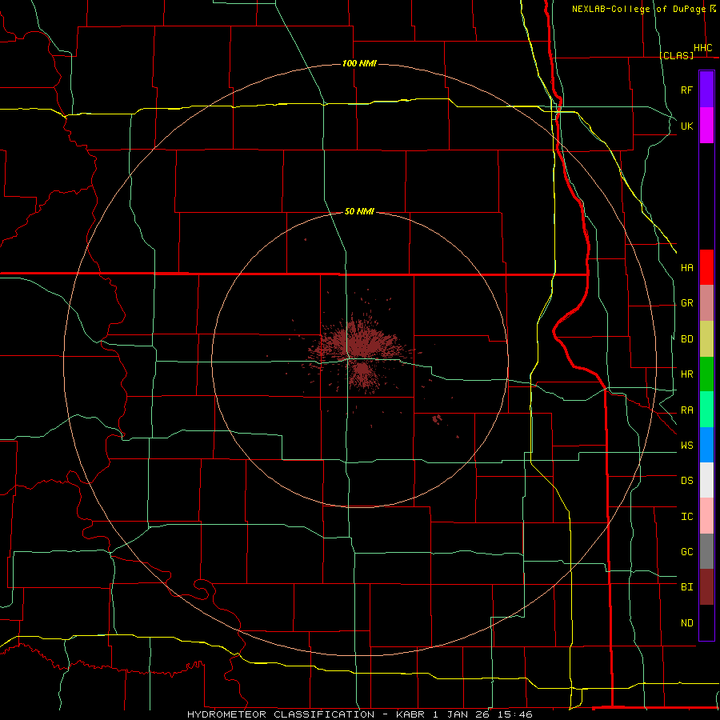Click the UK magenta legend swatch
The image size is (720, 720).
tap(706, 126)
